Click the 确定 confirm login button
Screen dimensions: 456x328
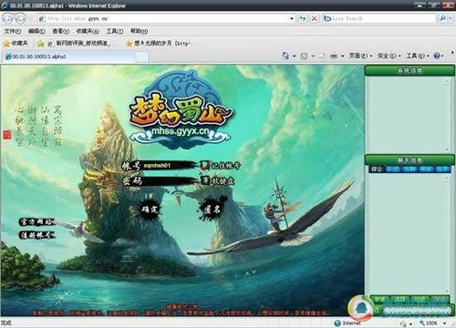pyautogui.click(x=150, y=209)
